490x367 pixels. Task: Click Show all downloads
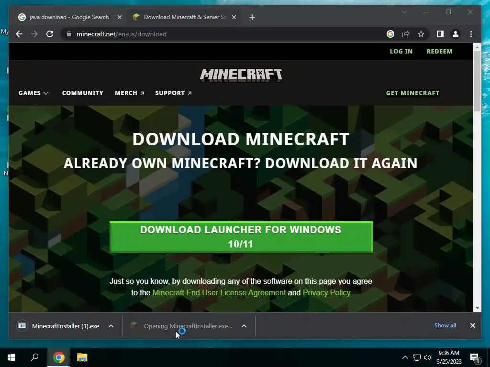445,325
